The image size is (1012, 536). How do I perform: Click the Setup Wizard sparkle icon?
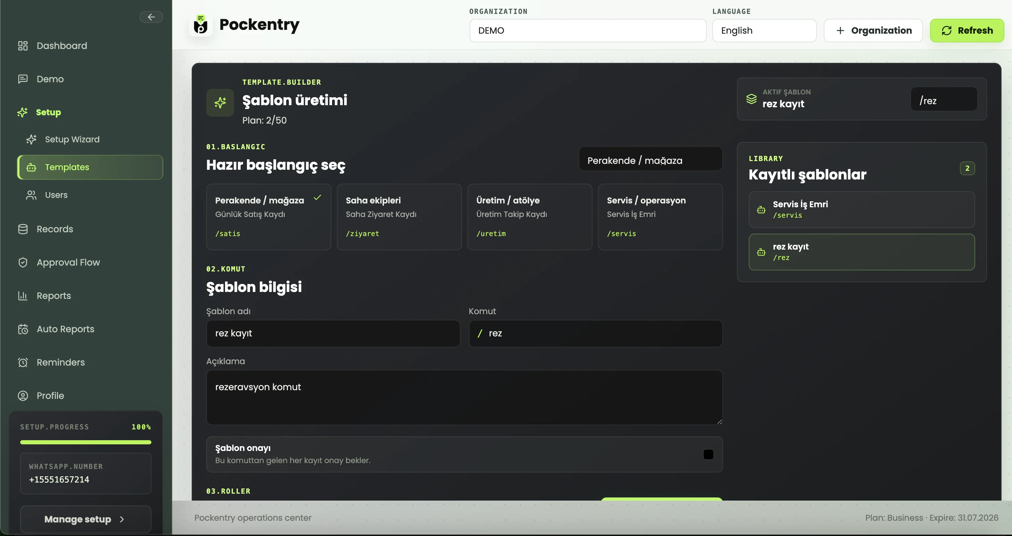(31, 140)
